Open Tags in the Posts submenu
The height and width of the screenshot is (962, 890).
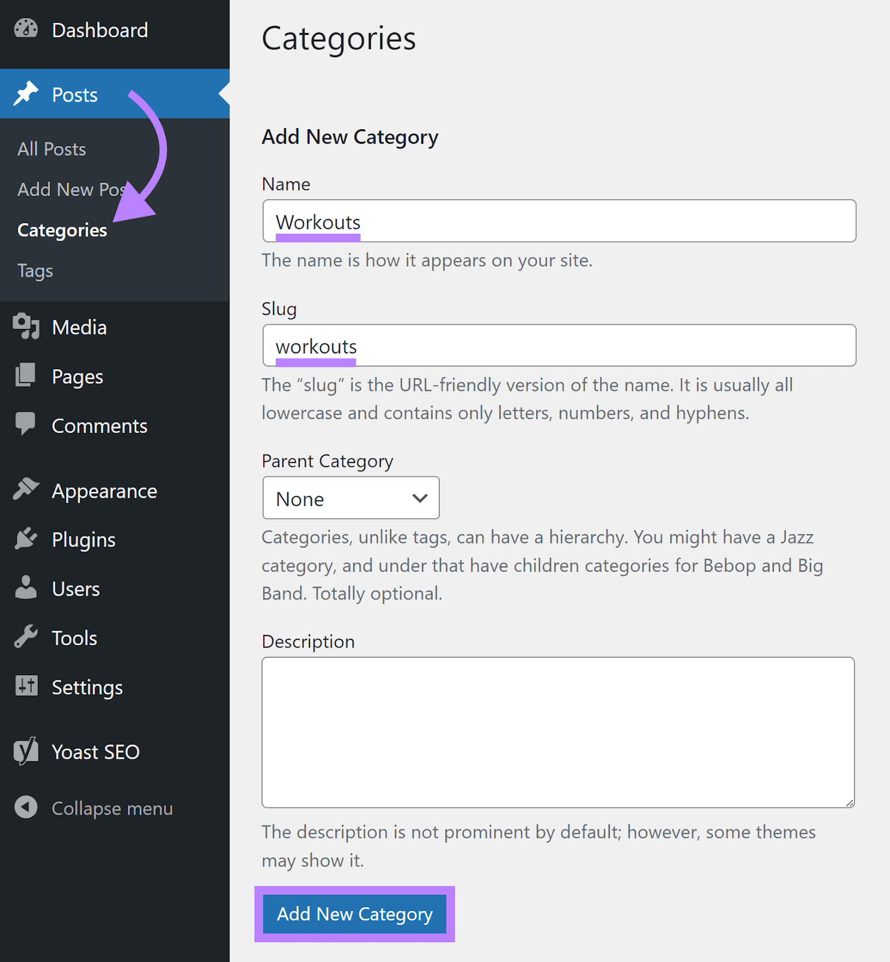tap(35, 271)
